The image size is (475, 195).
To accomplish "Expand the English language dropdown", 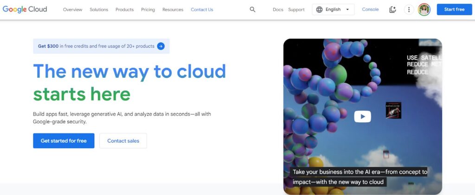I will click(347, 9).
